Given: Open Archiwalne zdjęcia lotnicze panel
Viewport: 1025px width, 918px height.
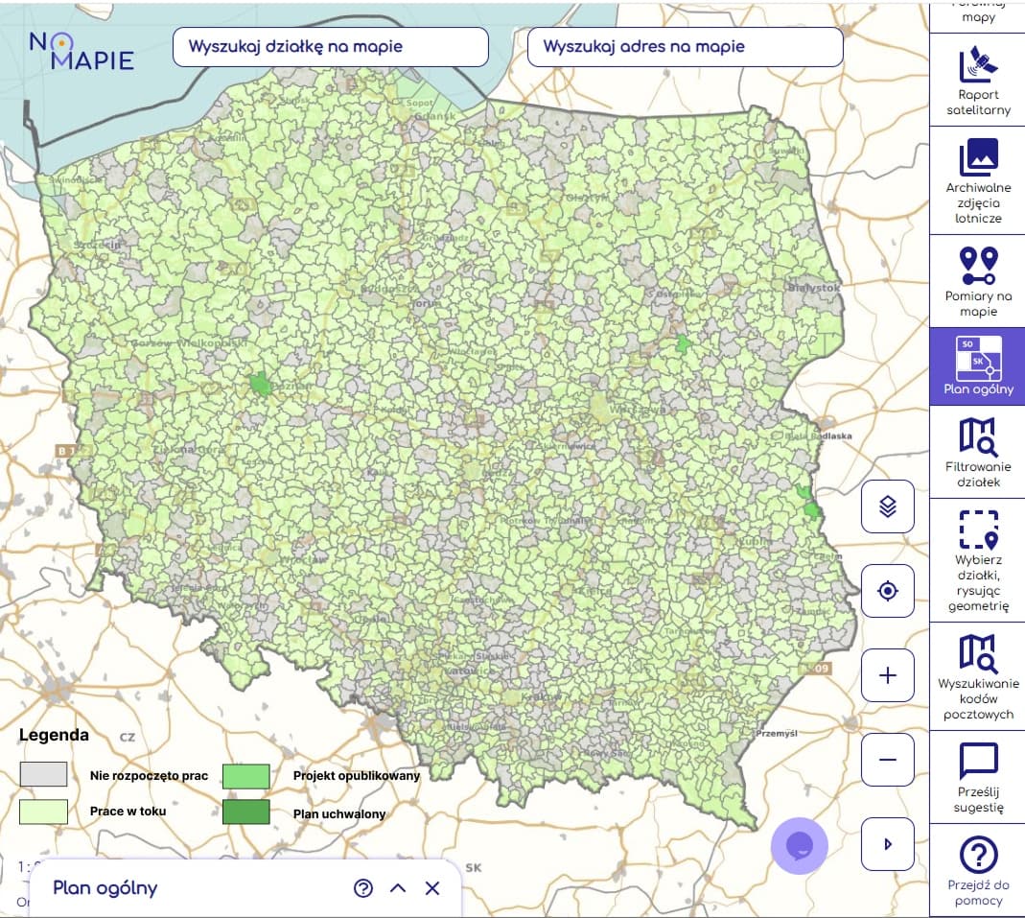Looking at the screenshot, I should tap(977, 182).
